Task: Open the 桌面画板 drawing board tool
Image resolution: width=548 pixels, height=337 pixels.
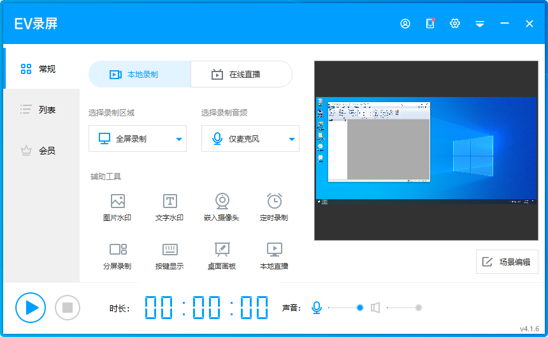Action: coord(222,256)
